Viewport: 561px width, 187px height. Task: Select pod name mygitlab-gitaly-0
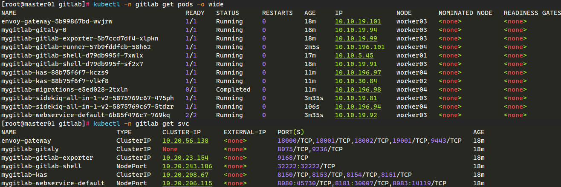pos(34,30)
